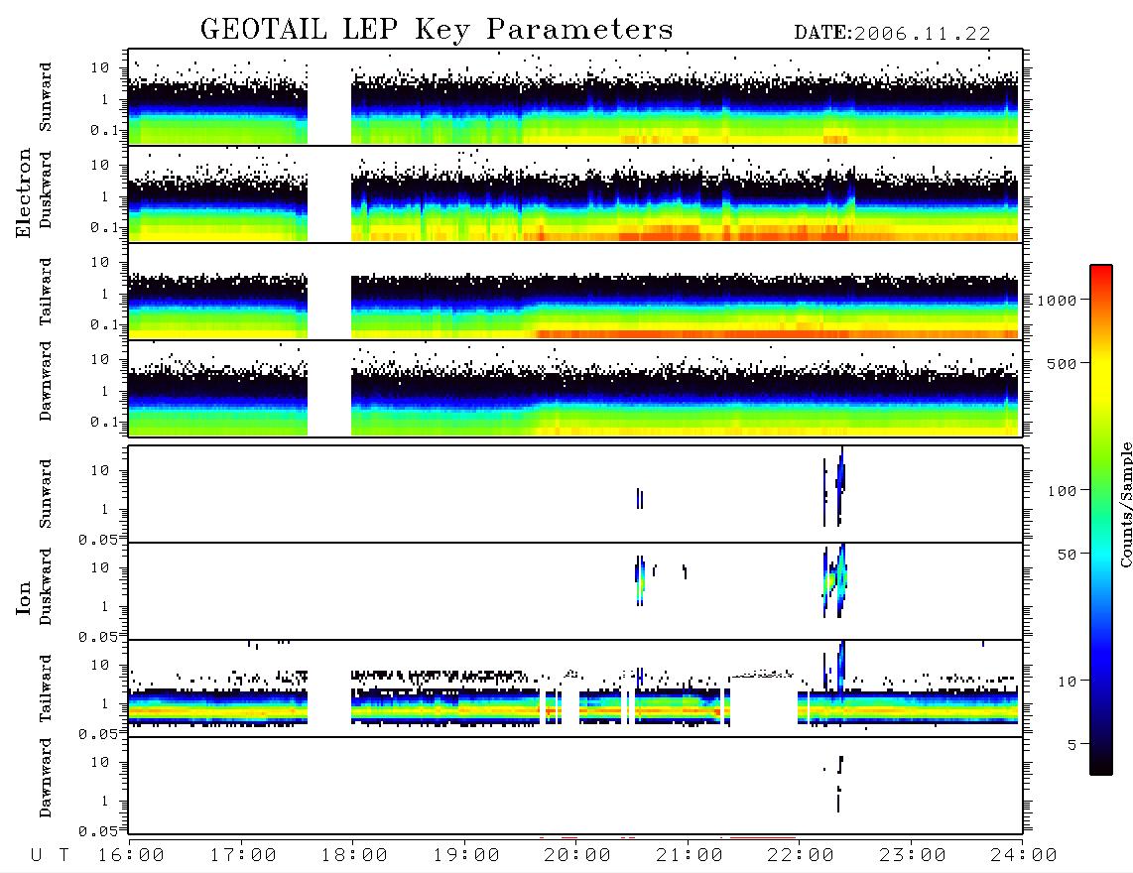
Task: Click the Electron Duskward spectrogram panel
Action: pyautogui.click(x=575, y=193)
